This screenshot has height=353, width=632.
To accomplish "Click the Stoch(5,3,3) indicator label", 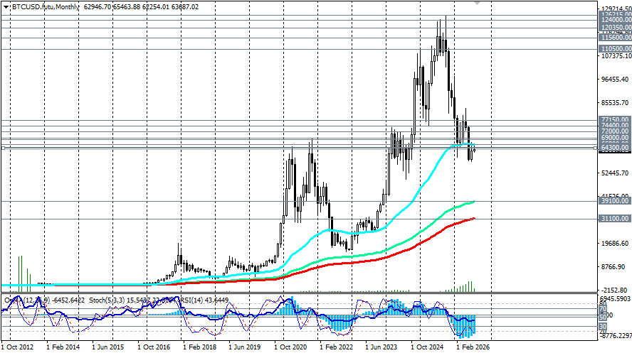I will pos(107,300).
